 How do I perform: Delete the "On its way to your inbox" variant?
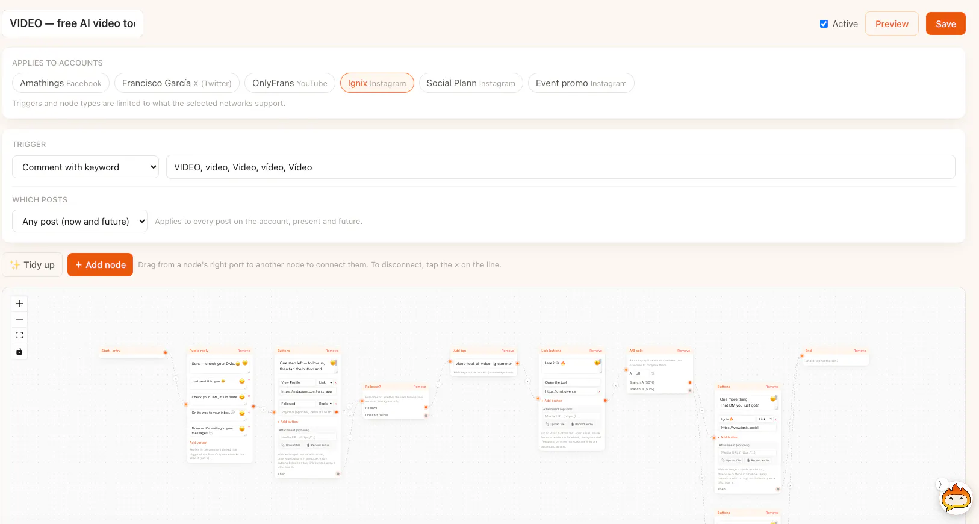pos(249,411)
